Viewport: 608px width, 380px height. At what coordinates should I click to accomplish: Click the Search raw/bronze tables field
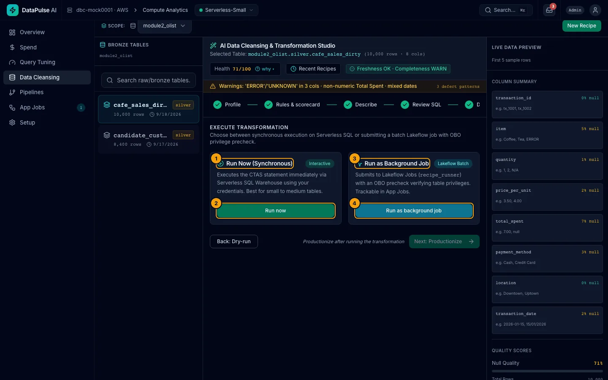point(149,80)
